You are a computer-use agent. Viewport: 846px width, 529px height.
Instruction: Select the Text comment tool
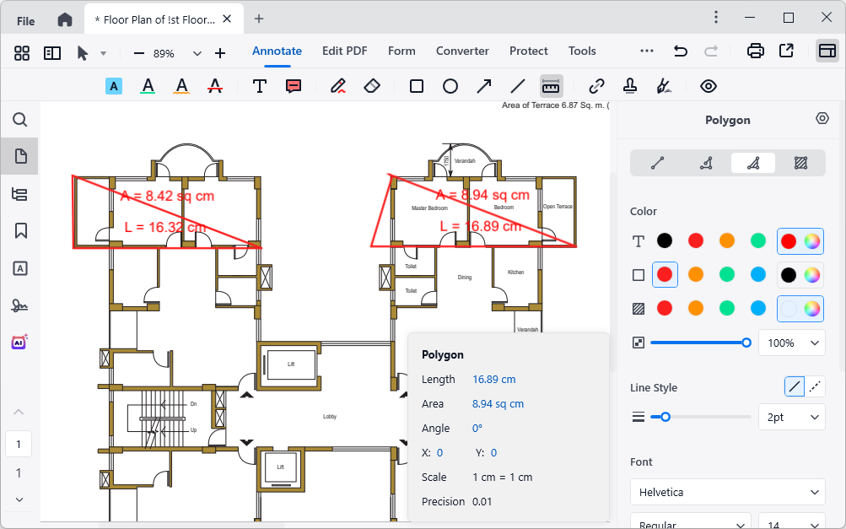click(259, 85)
